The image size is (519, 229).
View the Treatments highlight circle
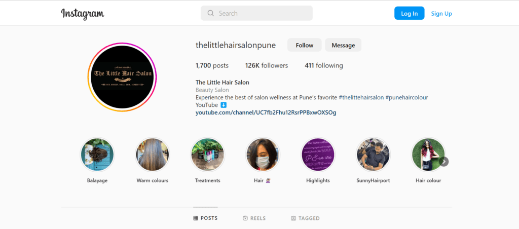tap(207, 155)
